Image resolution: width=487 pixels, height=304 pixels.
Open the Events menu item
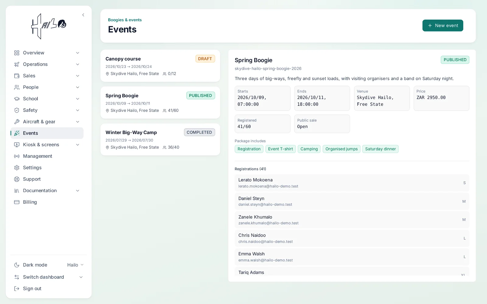(47, 133)
